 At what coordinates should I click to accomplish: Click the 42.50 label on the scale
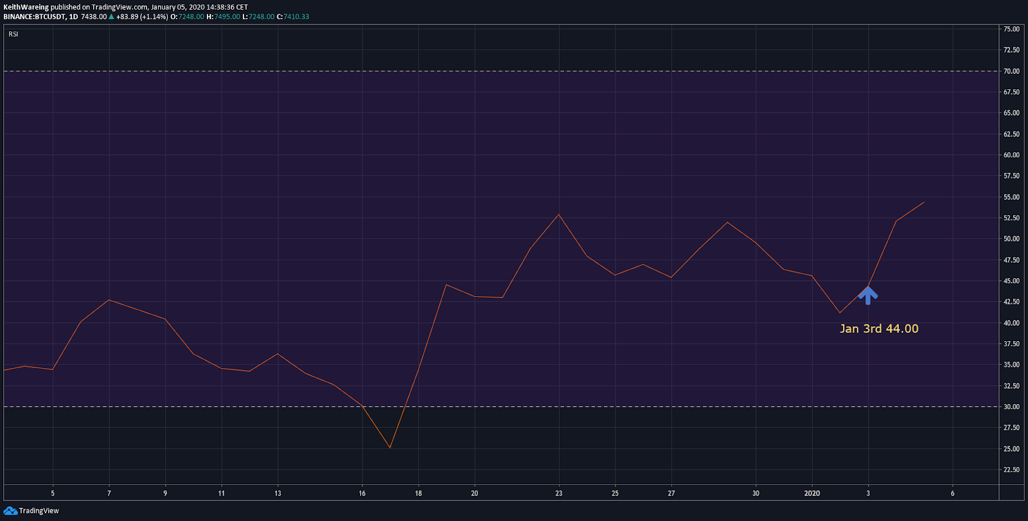point(1012,302)
